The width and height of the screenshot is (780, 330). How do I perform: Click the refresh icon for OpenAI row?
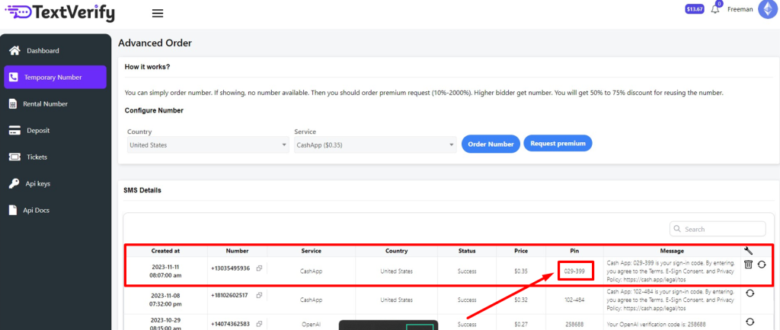[x=749, y=322]
